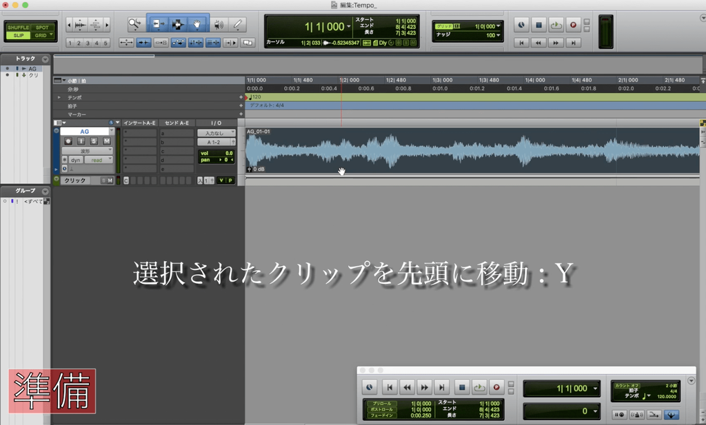Toggle Wait for Note in Transport window
This screenshot has height=425, width=706.
tap(618, 414)
